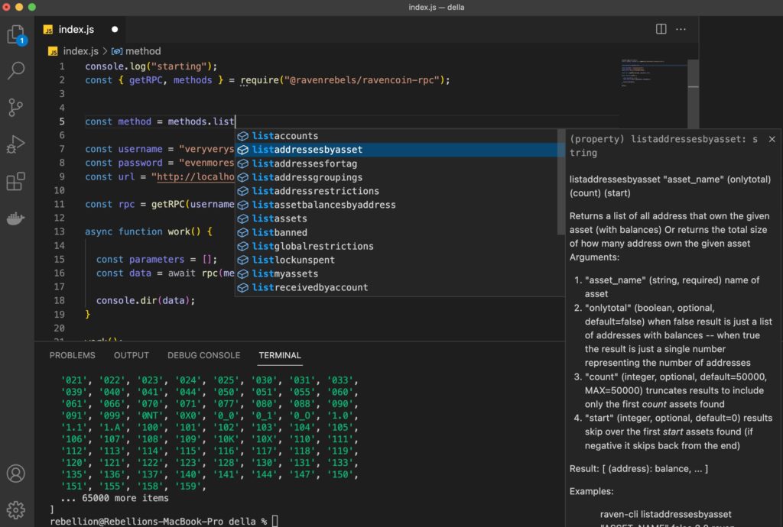Click line number 5 in gutter
The width and height of the screenshot is (783, 527).
[62, 121]
